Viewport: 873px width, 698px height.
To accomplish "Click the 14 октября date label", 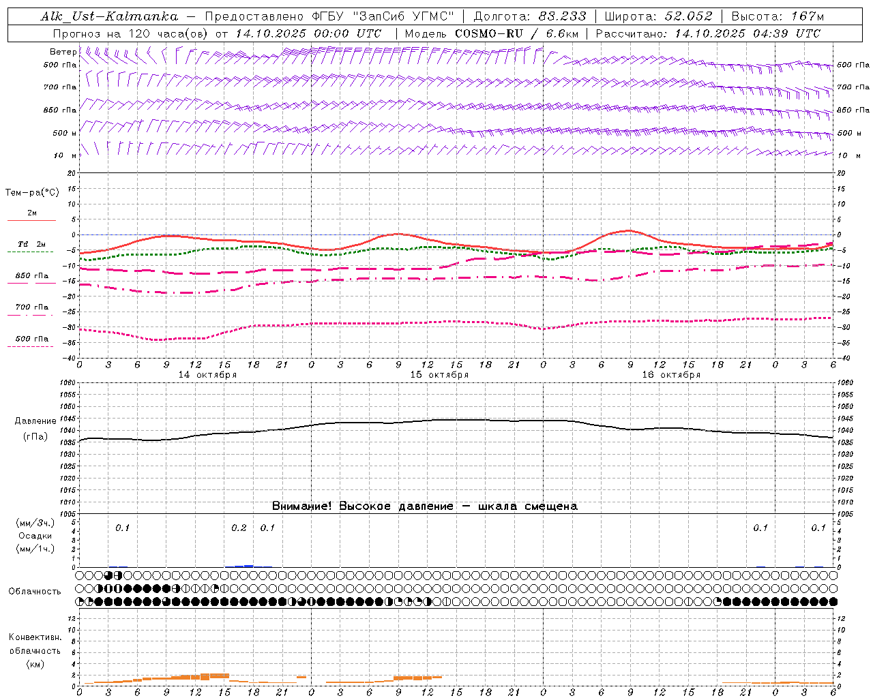I will pyautogui.click(x=207, y=375).
